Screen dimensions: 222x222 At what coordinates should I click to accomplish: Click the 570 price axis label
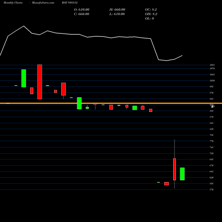(211, 190)
